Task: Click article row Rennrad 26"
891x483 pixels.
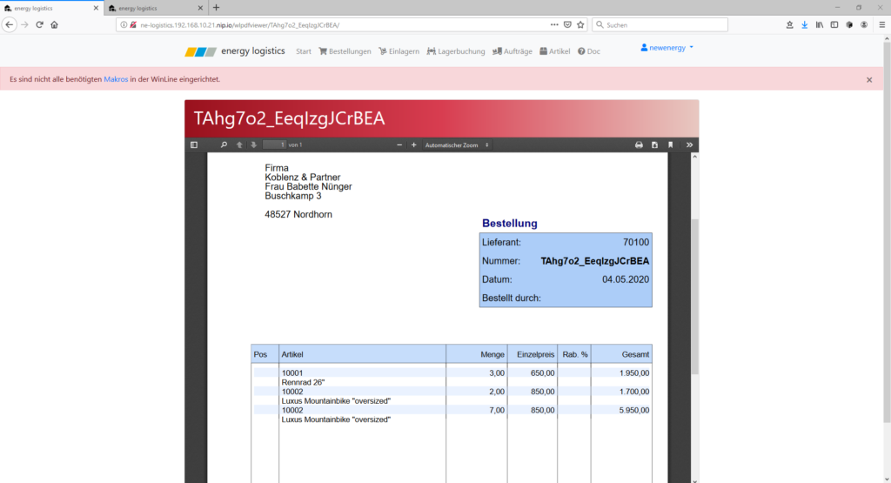Action: (x=304, y=382)
